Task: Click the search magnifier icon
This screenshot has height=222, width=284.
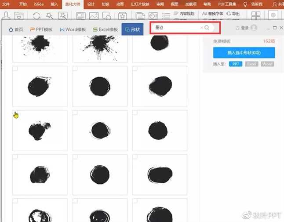Action: click(207, 28)
